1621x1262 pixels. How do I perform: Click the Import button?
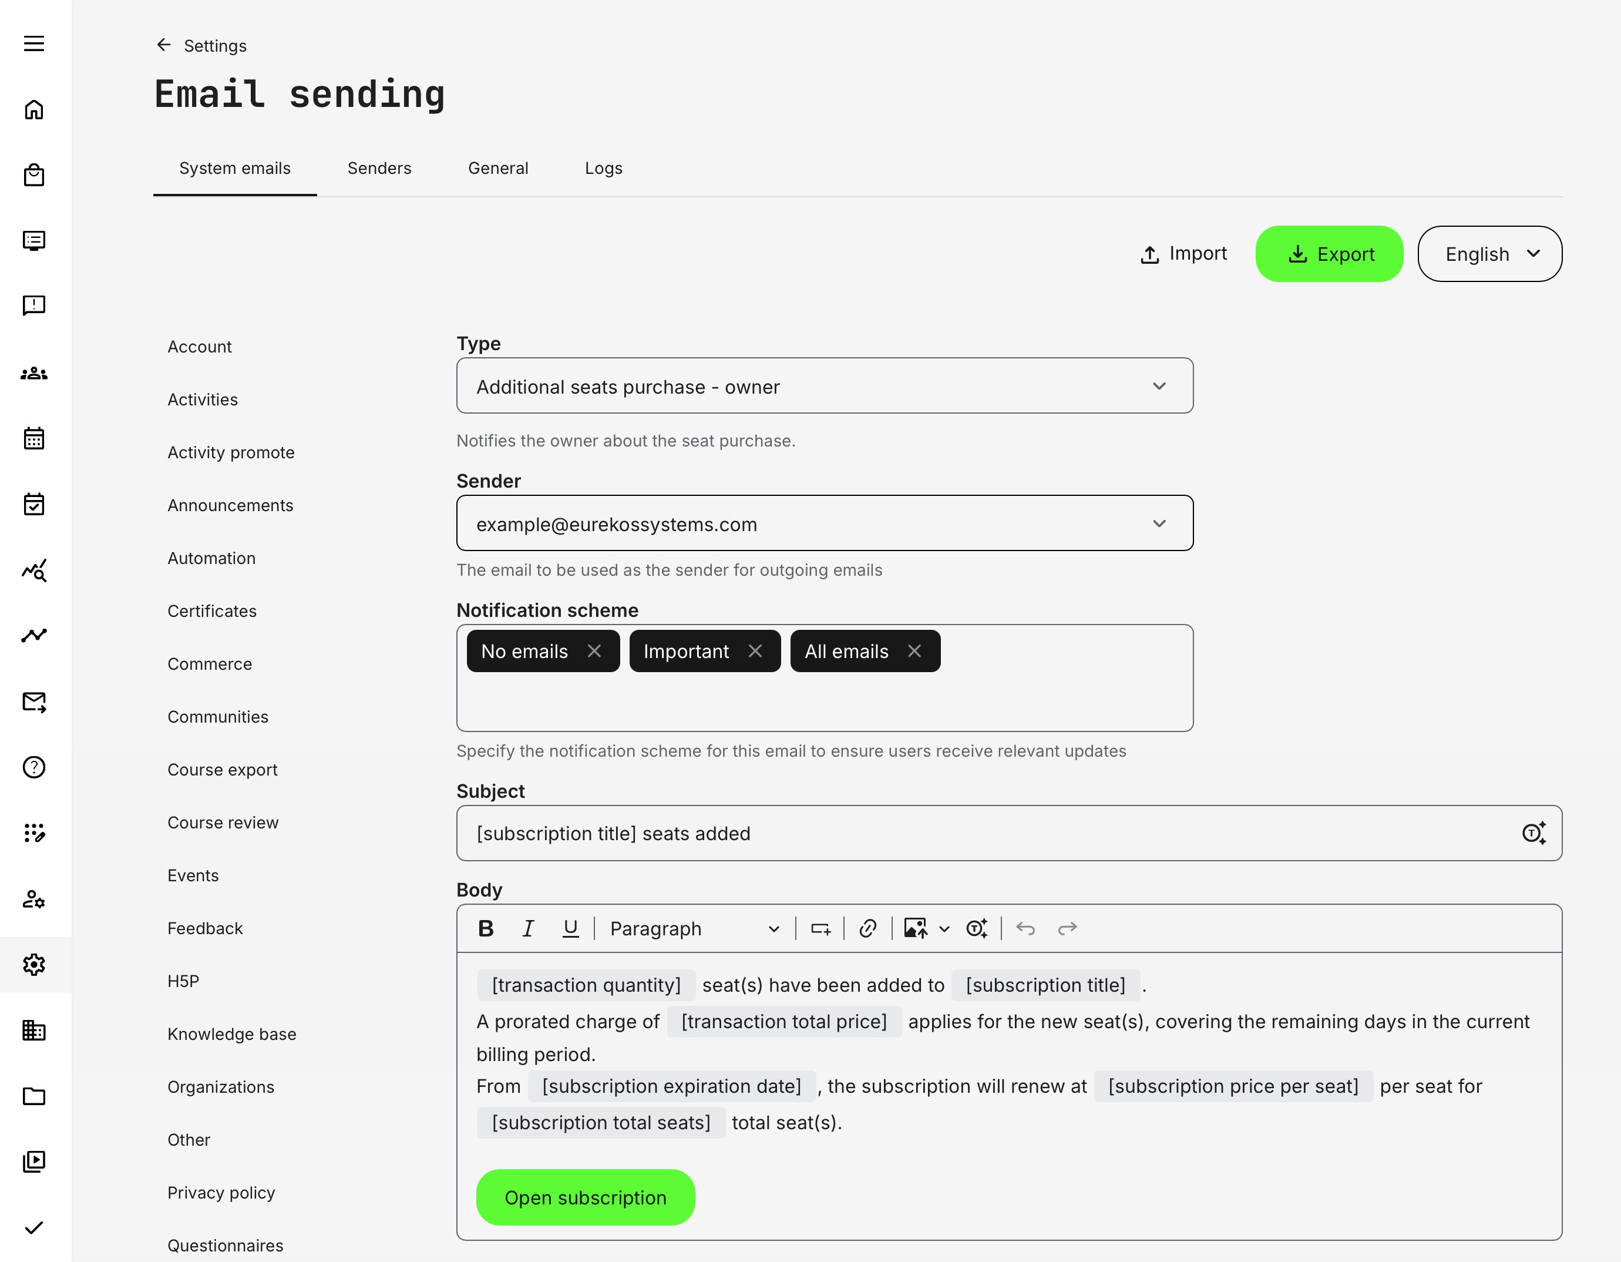coord(1183,254)
